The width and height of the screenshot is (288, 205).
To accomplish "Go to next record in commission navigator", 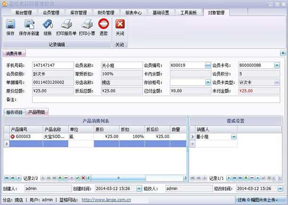I will [x=229, y=178].
